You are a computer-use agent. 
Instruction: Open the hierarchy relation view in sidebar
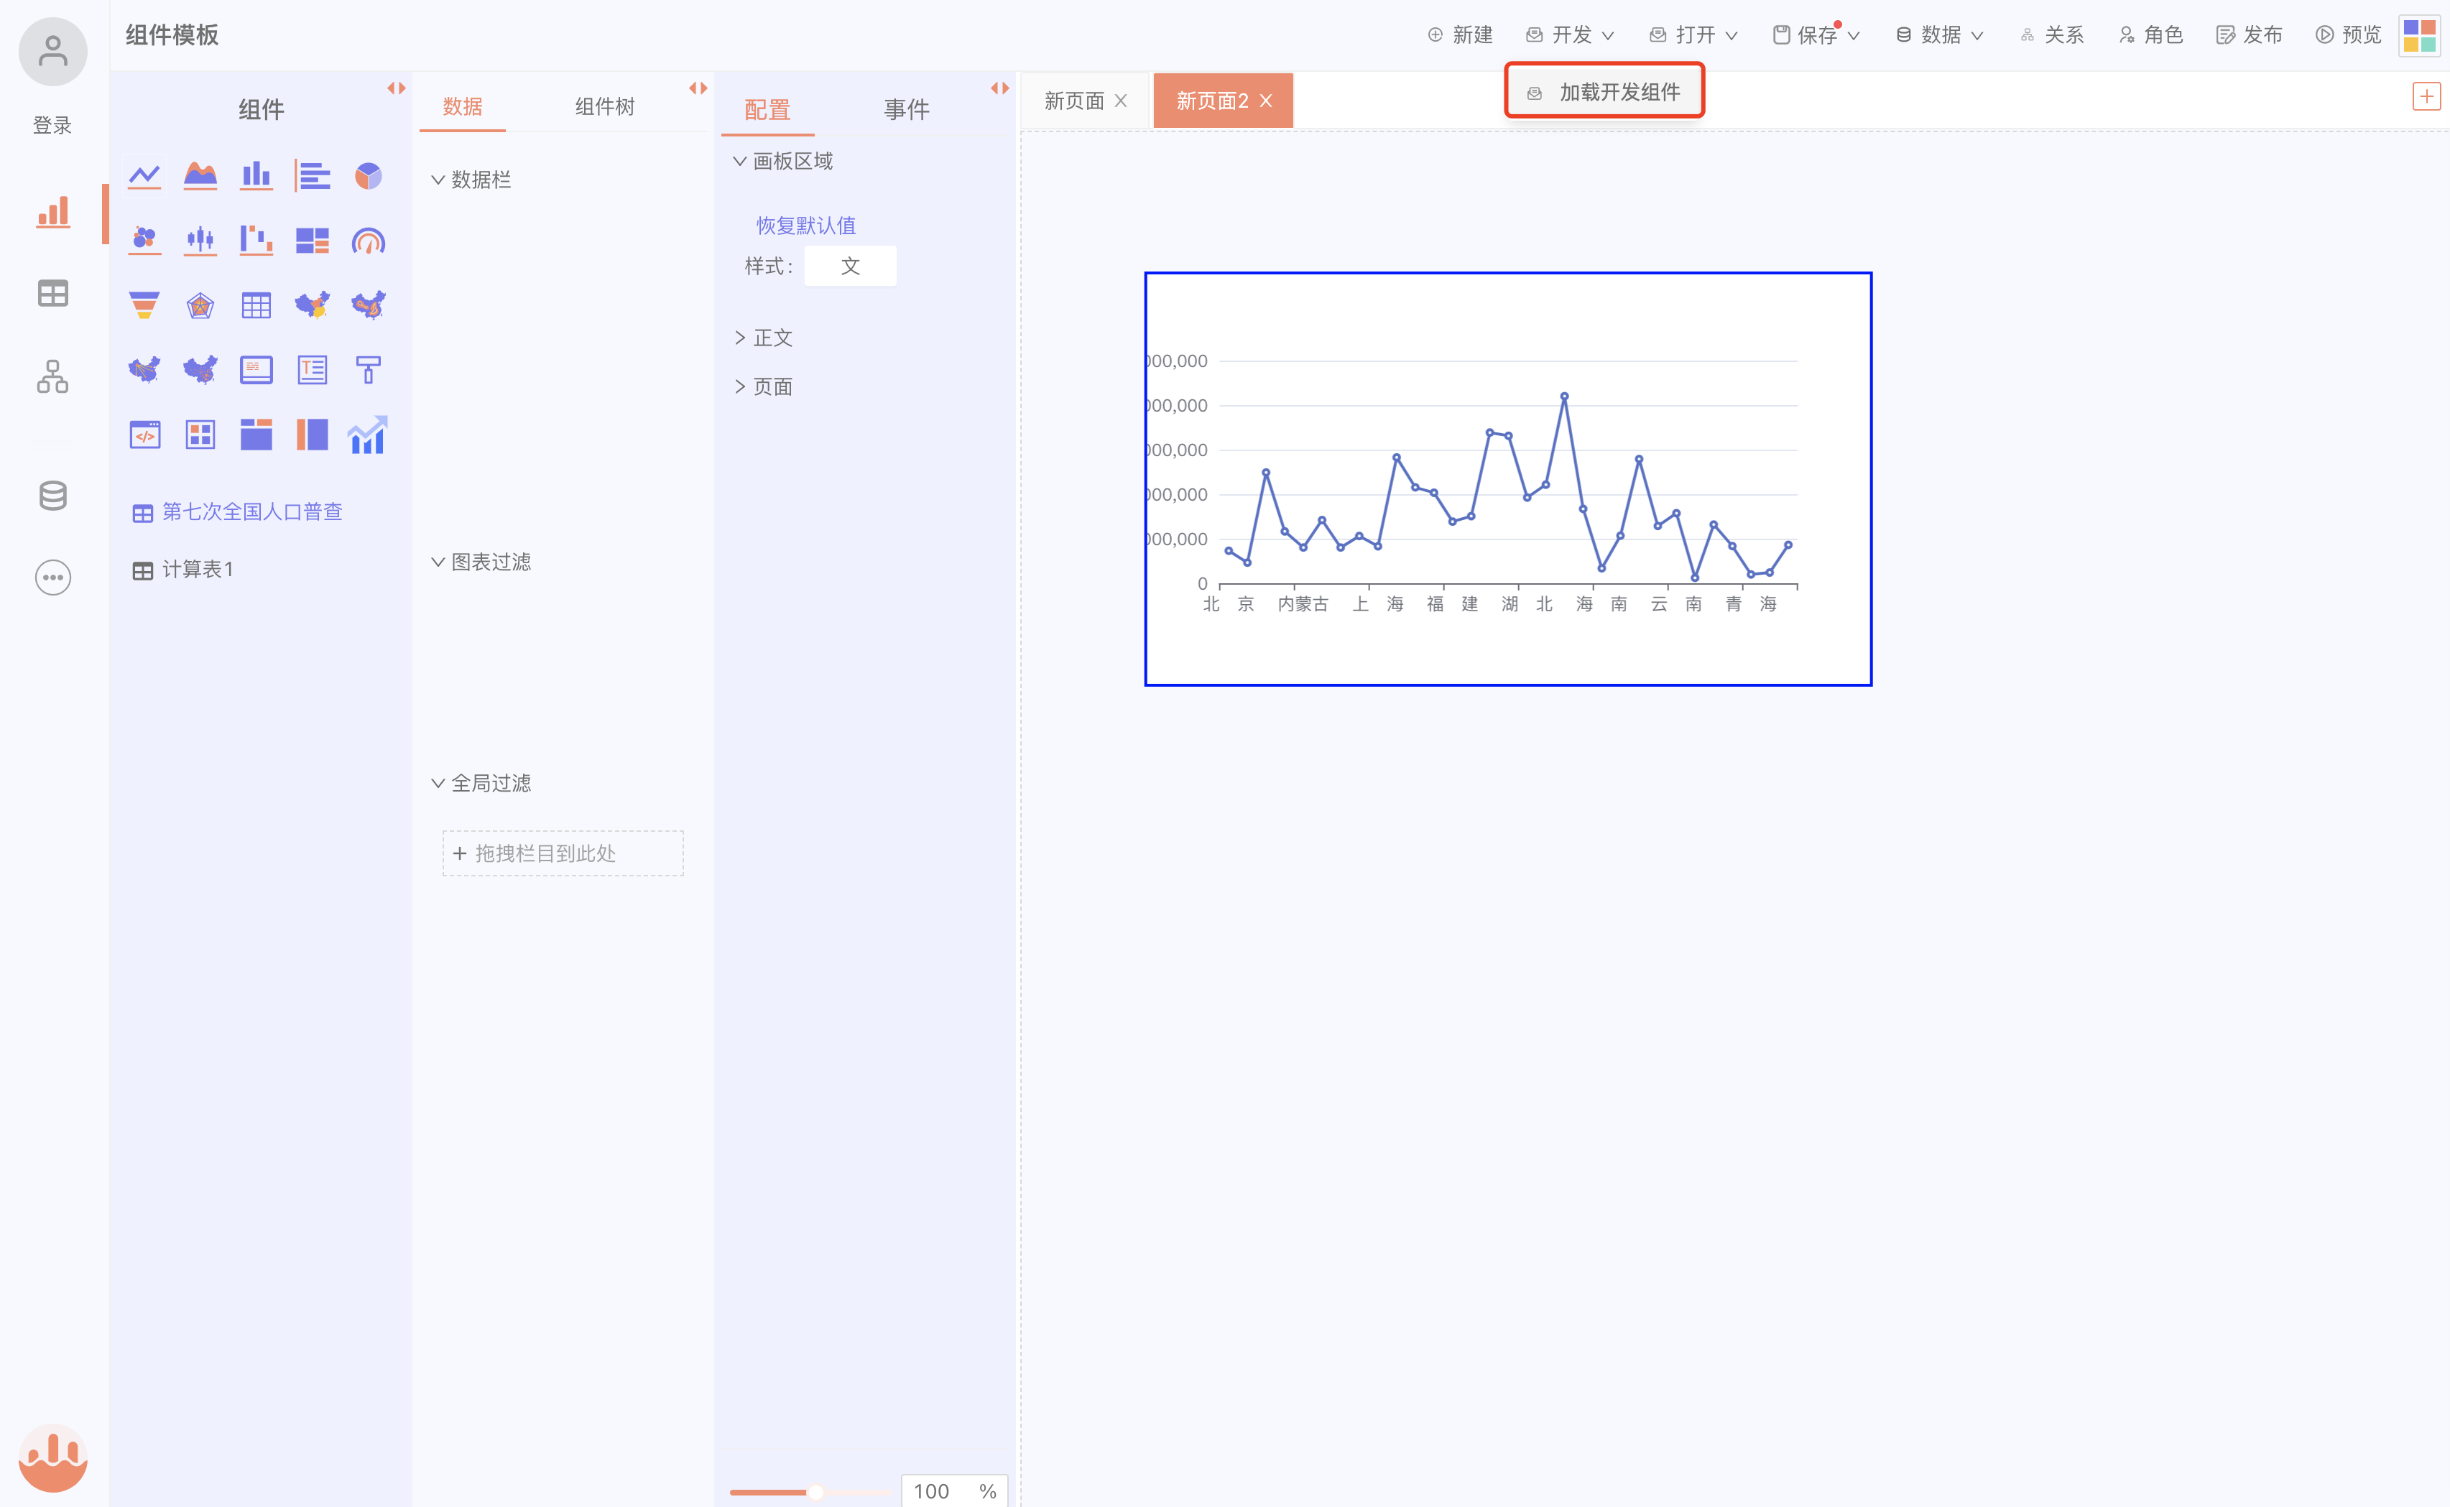point(53,376)
